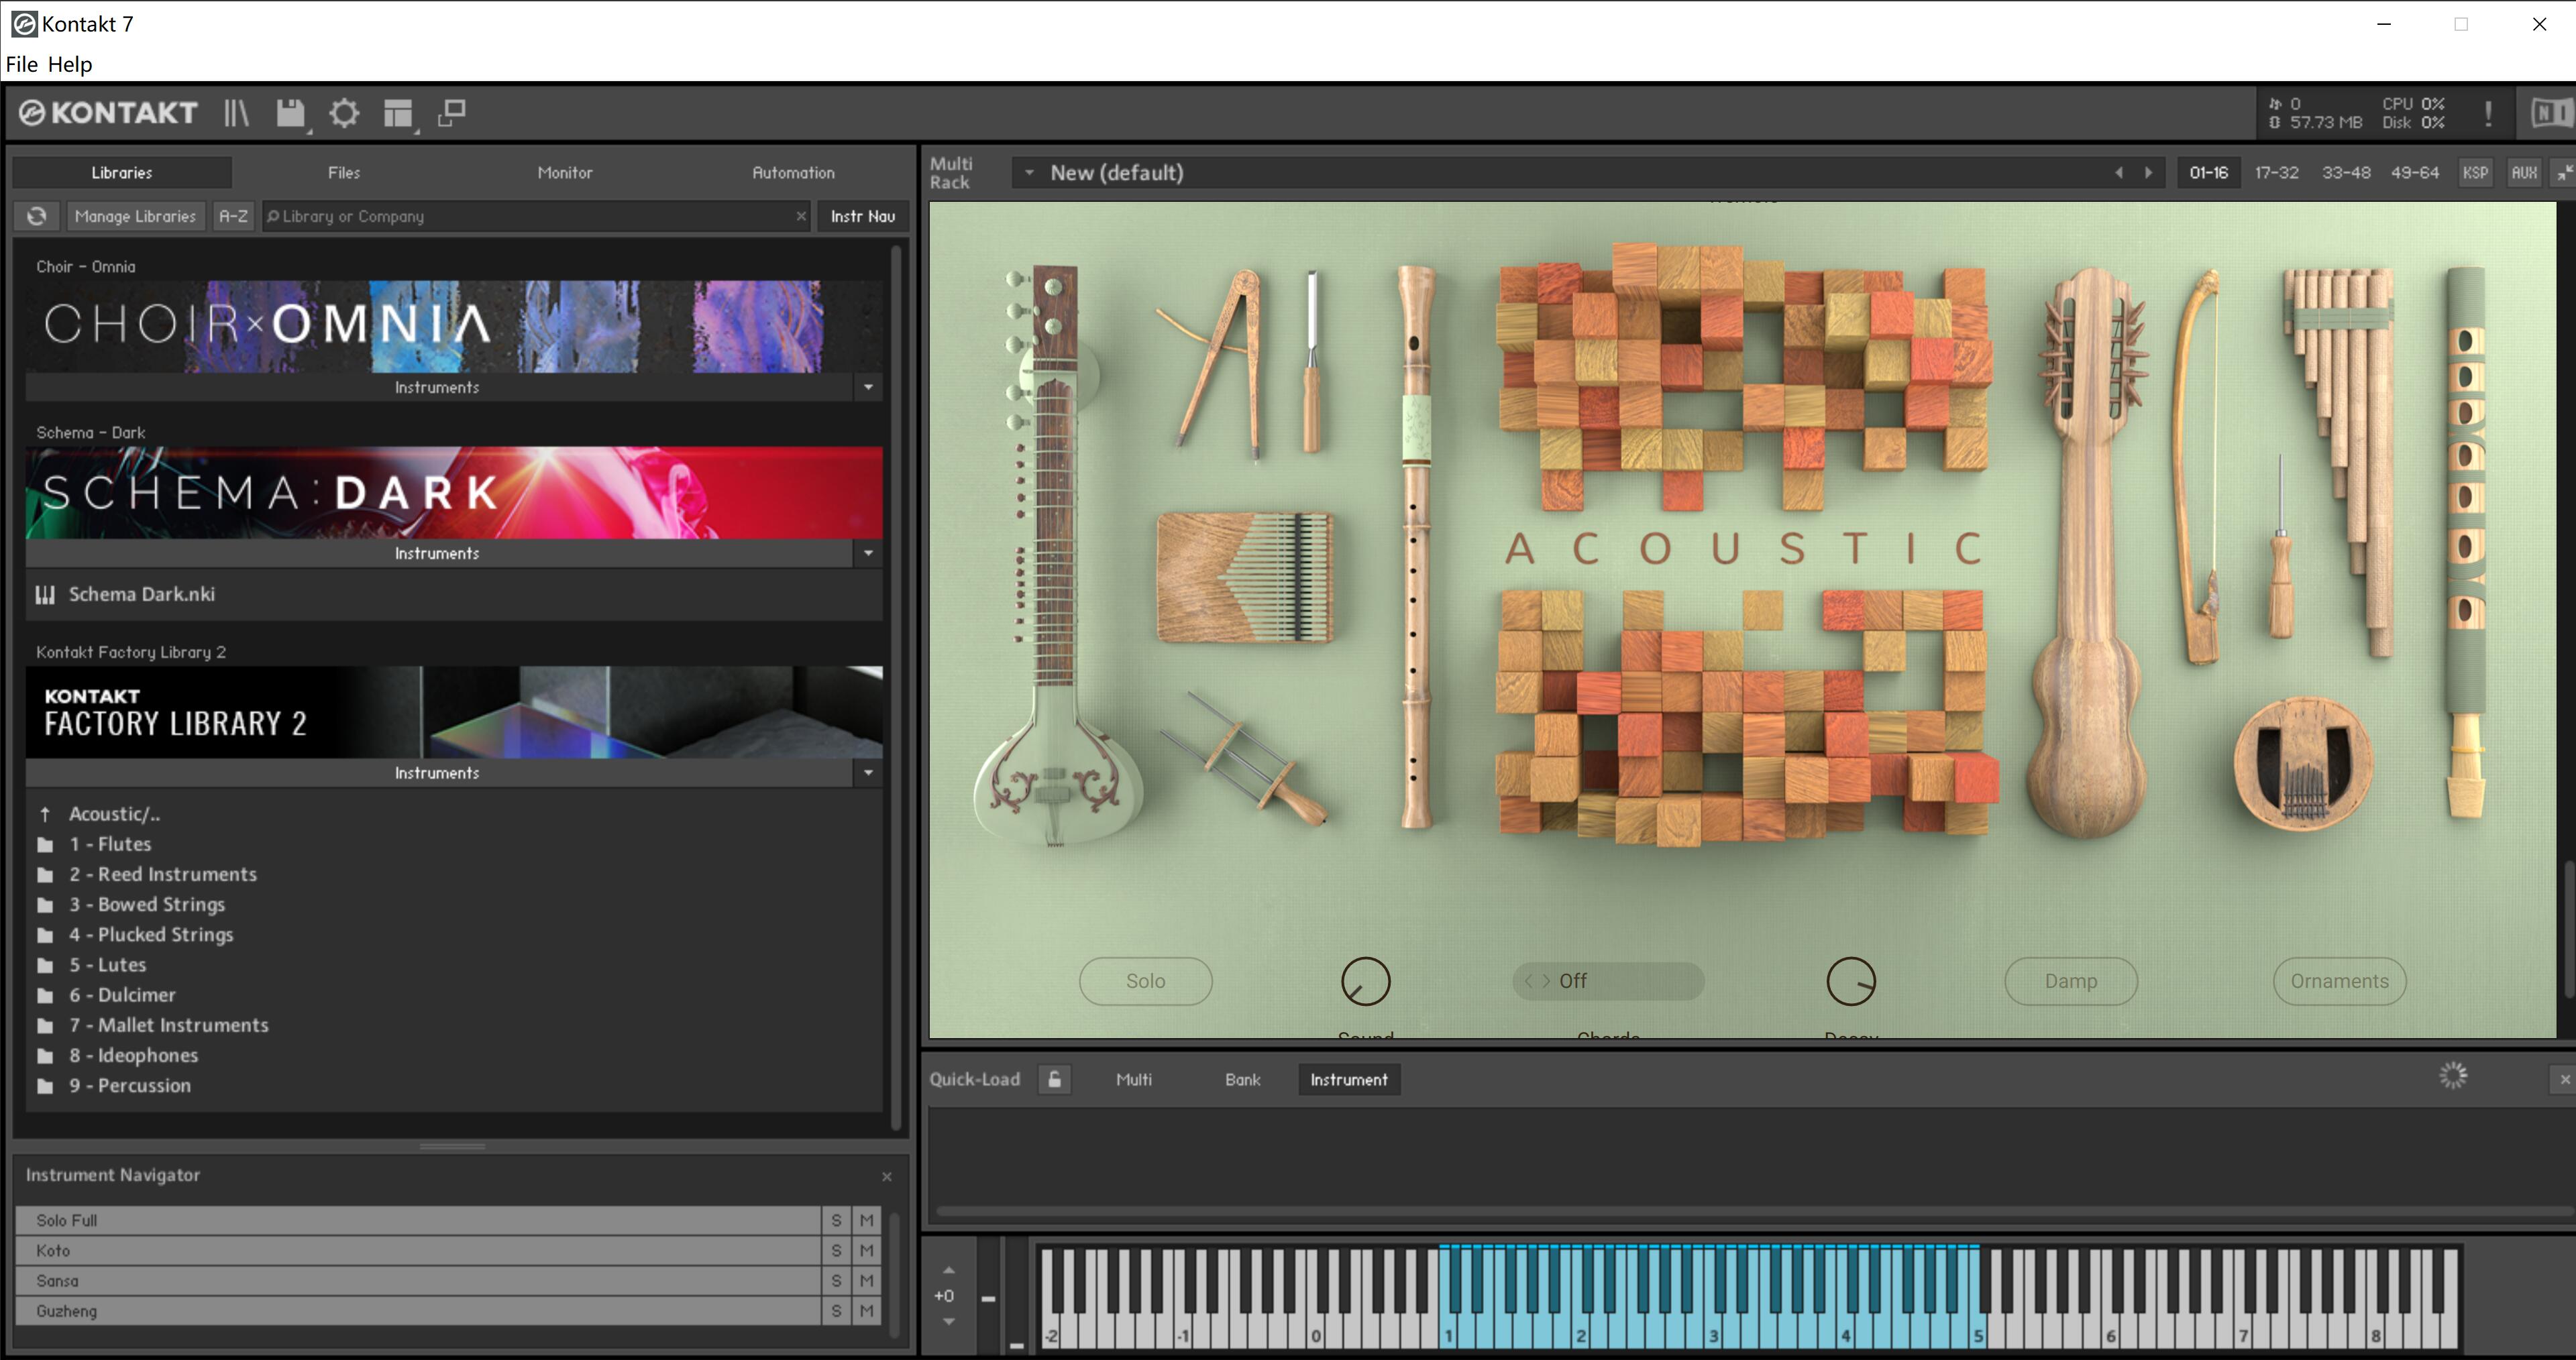This screenshot has width=2576, height=1360.
Task: Open the New (default) multi rack dropdown
Action: point(1030,172)
